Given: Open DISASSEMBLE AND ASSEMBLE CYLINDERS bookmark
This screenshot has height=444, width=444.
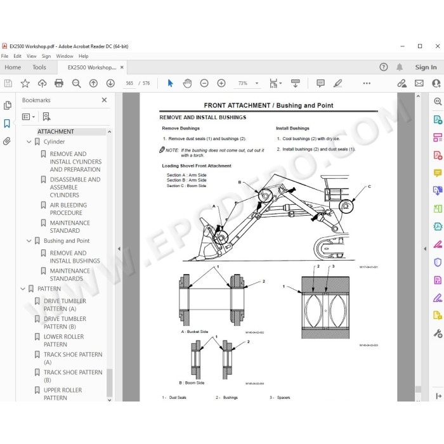Looking at the screenshot, I should coord(75,187).
